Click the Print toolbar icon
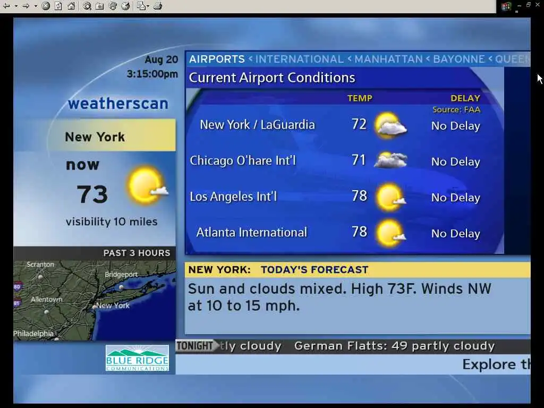Image resolution: width=544 pixels, height=408 pixels. click(158, 6)
